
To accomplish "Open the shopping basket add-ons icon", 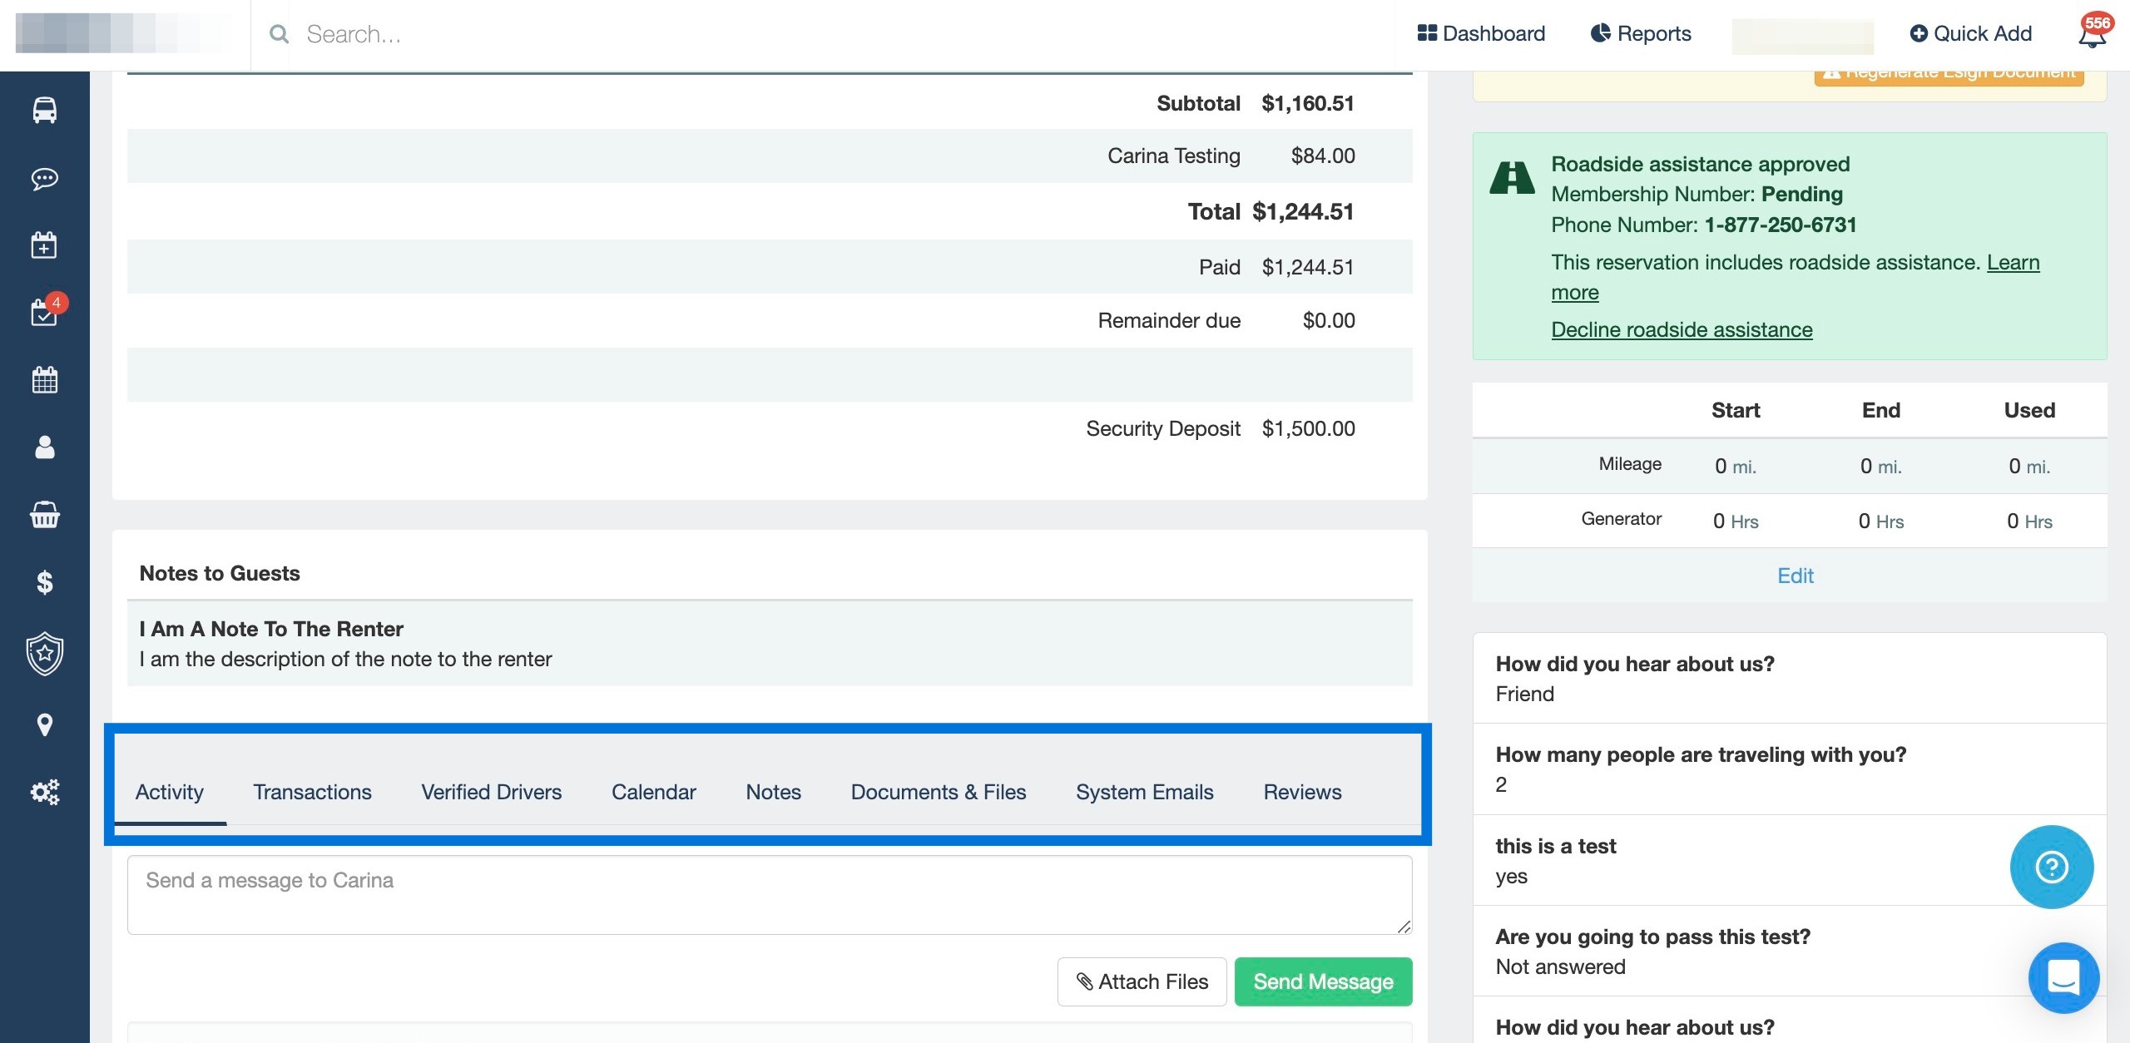I will point(45,515).
